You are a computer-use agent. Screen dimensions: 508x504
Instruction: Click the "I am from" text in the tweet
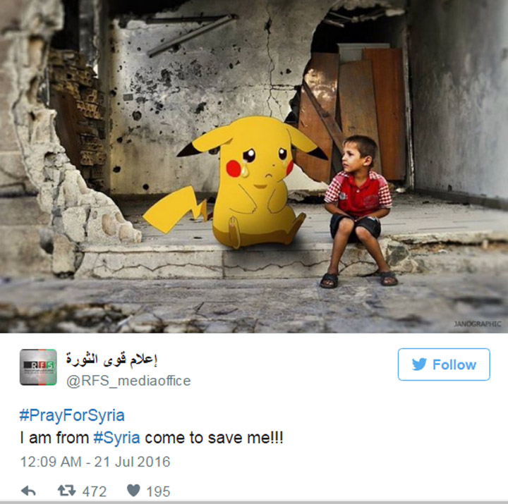tap(54, 438)
